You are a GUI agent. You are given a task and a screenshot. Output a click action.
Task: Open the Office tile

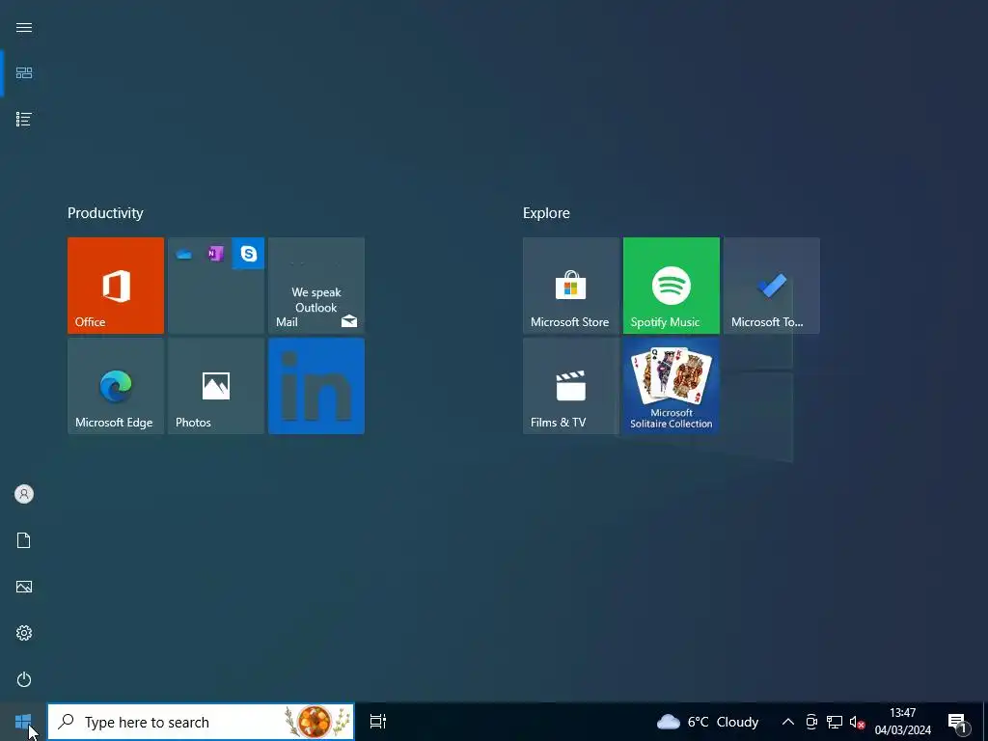click(116, 286)
